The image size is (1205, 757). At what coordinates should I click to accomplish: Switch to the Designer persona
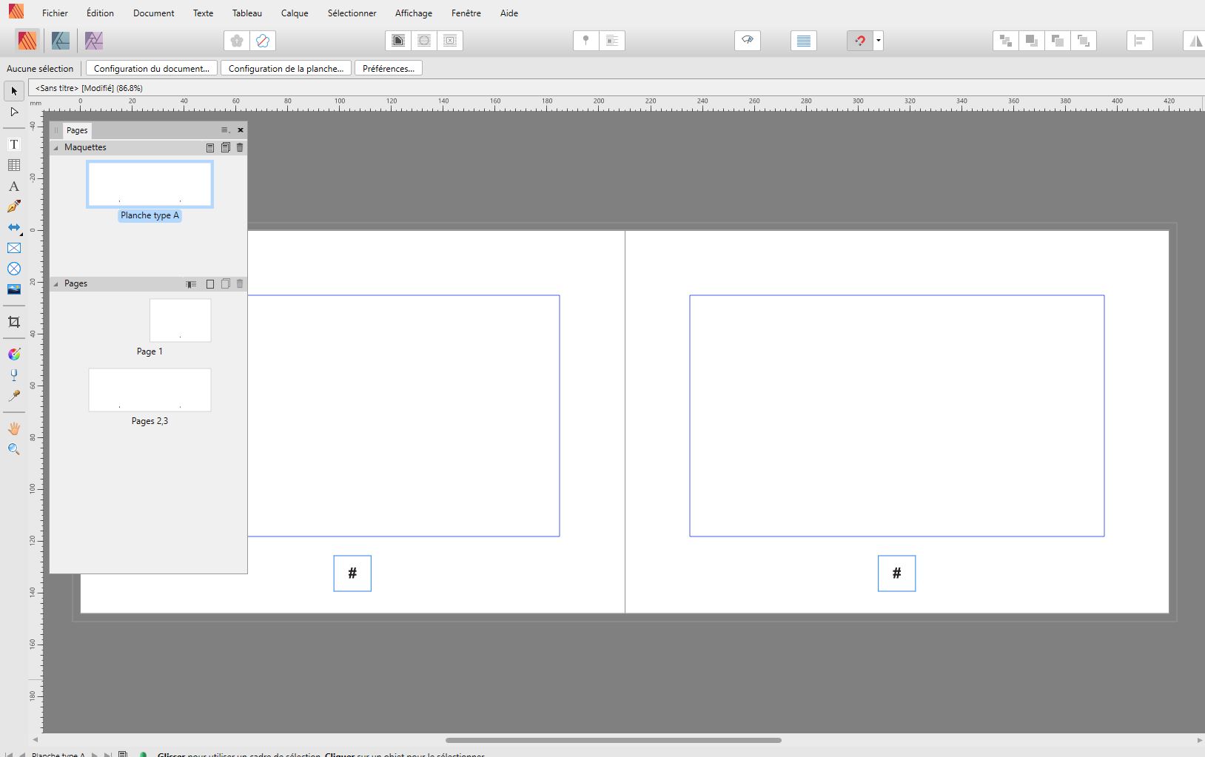[x=61, y=41]
